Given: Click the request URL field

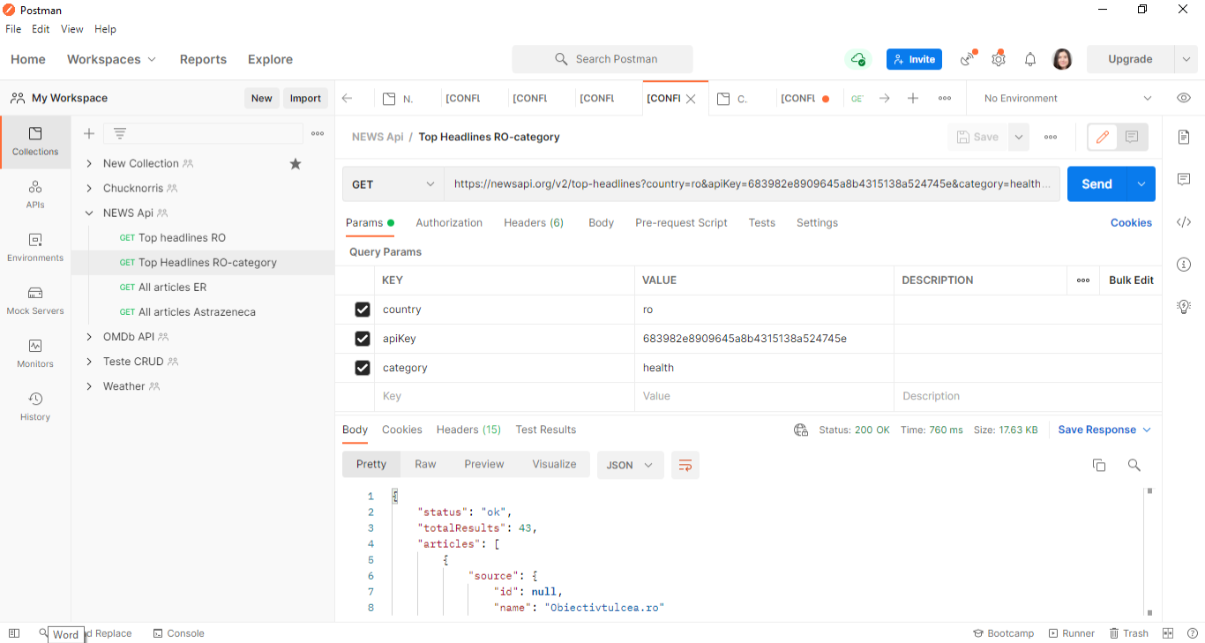Looking at the screenshot, I should (752, 184).
